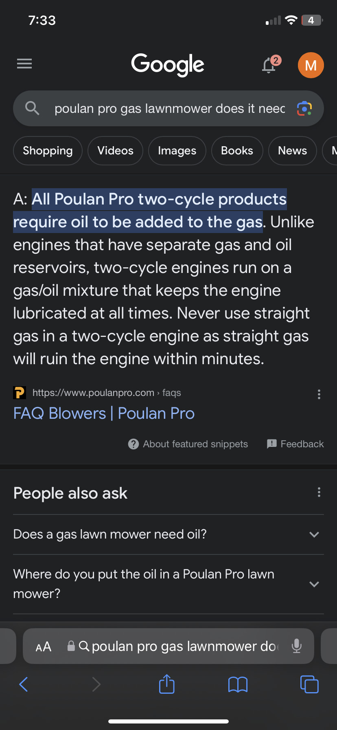Tap the notifications bell icon
The image size is (337, 730).
point(269,65)
